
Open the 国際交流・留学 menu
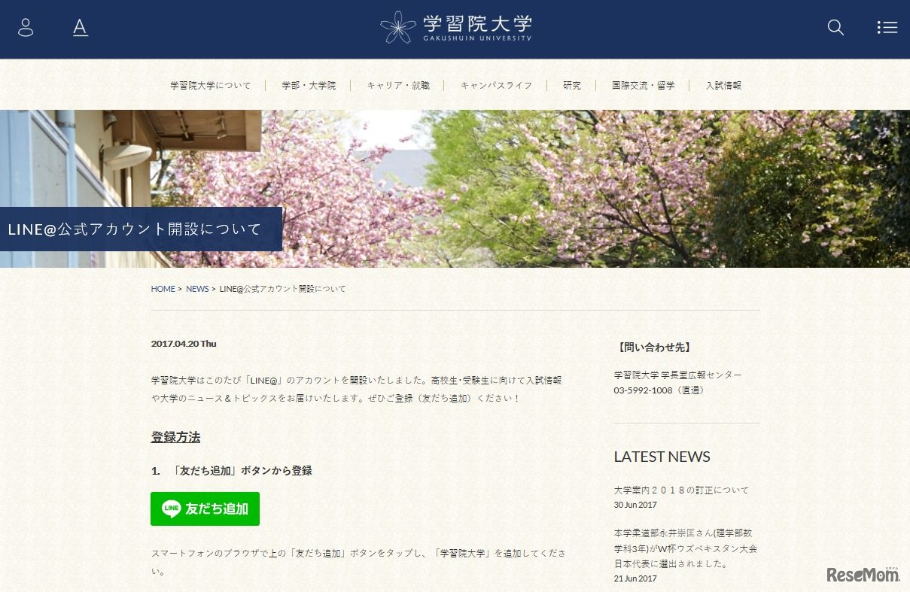point(643,86)
